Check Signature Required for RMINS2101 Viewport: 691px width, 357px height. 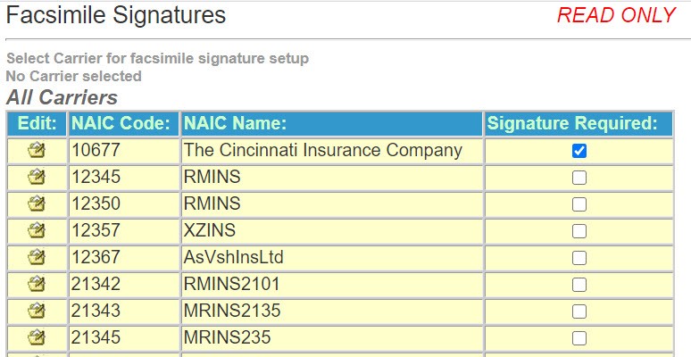pyautogui.click(x=579, y=285)
